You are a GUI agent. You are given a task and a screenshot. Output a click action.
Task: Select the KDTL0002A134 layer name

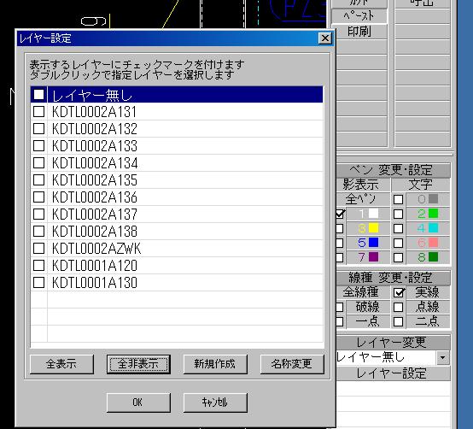coord(95,163)
